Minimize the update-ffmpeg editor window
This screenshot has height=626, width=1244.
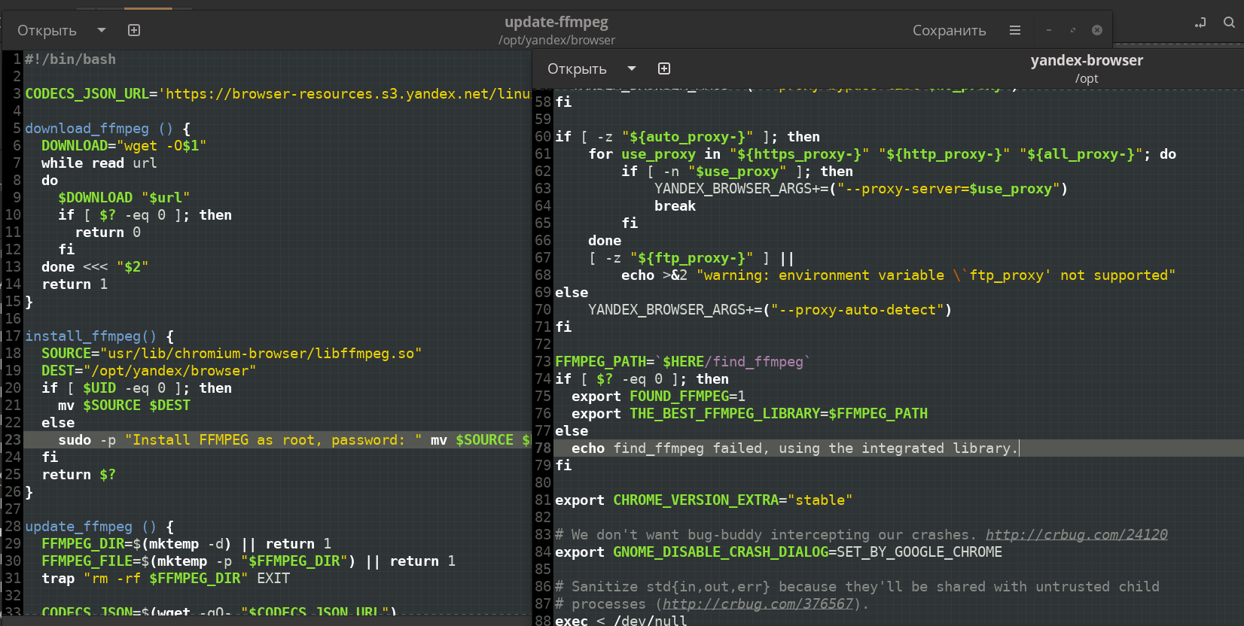1048,30
